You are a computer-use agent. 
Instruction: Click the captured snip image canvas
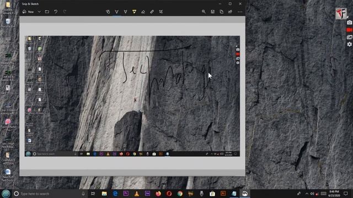(x=132, y=96)
